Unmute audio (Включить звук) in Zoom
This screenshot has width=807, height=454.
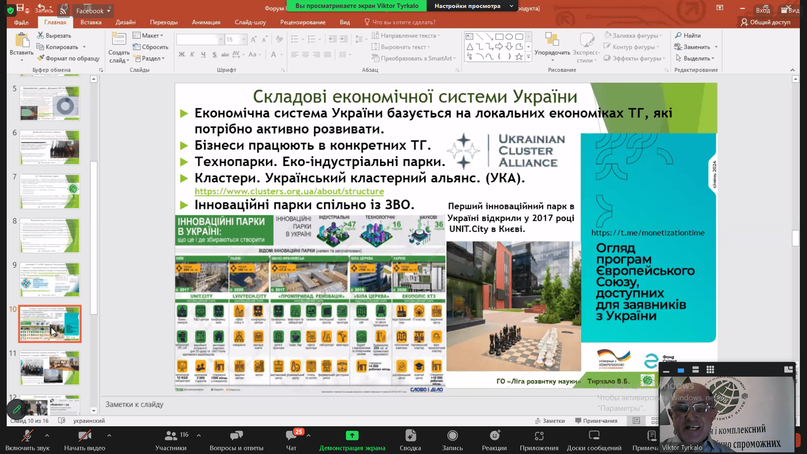pos(27,440)
